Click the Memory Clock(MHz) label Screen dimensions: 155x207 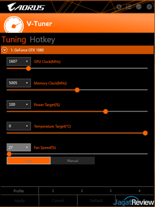point(50,83)
